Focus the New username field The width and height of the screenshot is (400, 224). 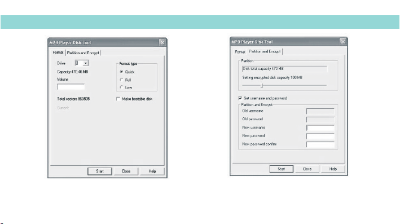point(320,128)
